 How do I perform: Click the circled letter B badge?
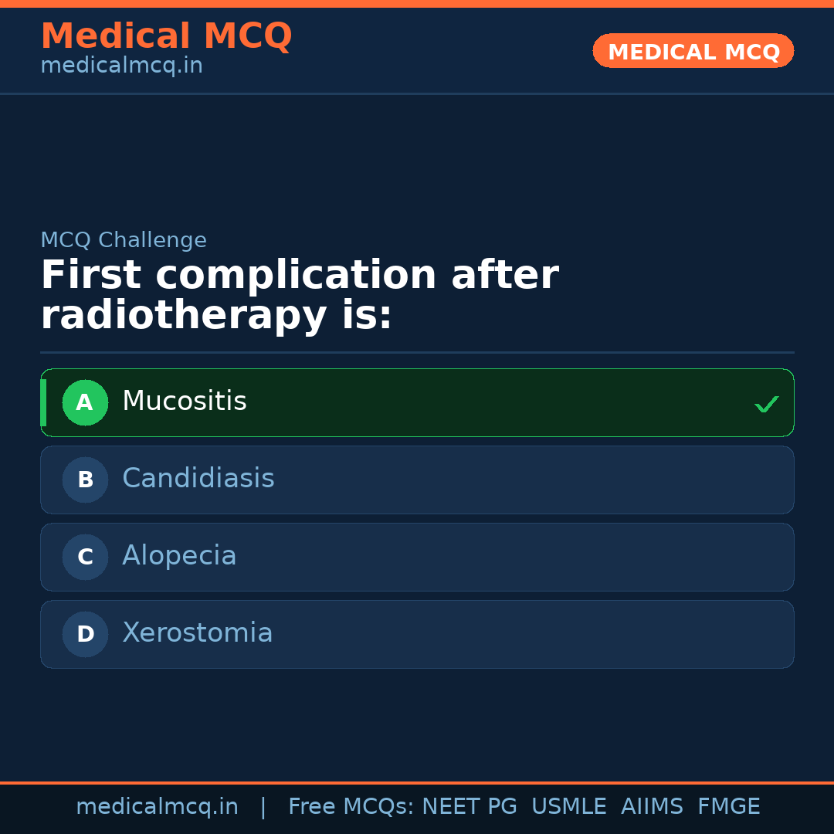(85, 480)
